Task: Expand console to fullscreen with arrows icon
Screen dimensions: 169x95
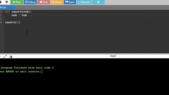Action: (5, 56)
